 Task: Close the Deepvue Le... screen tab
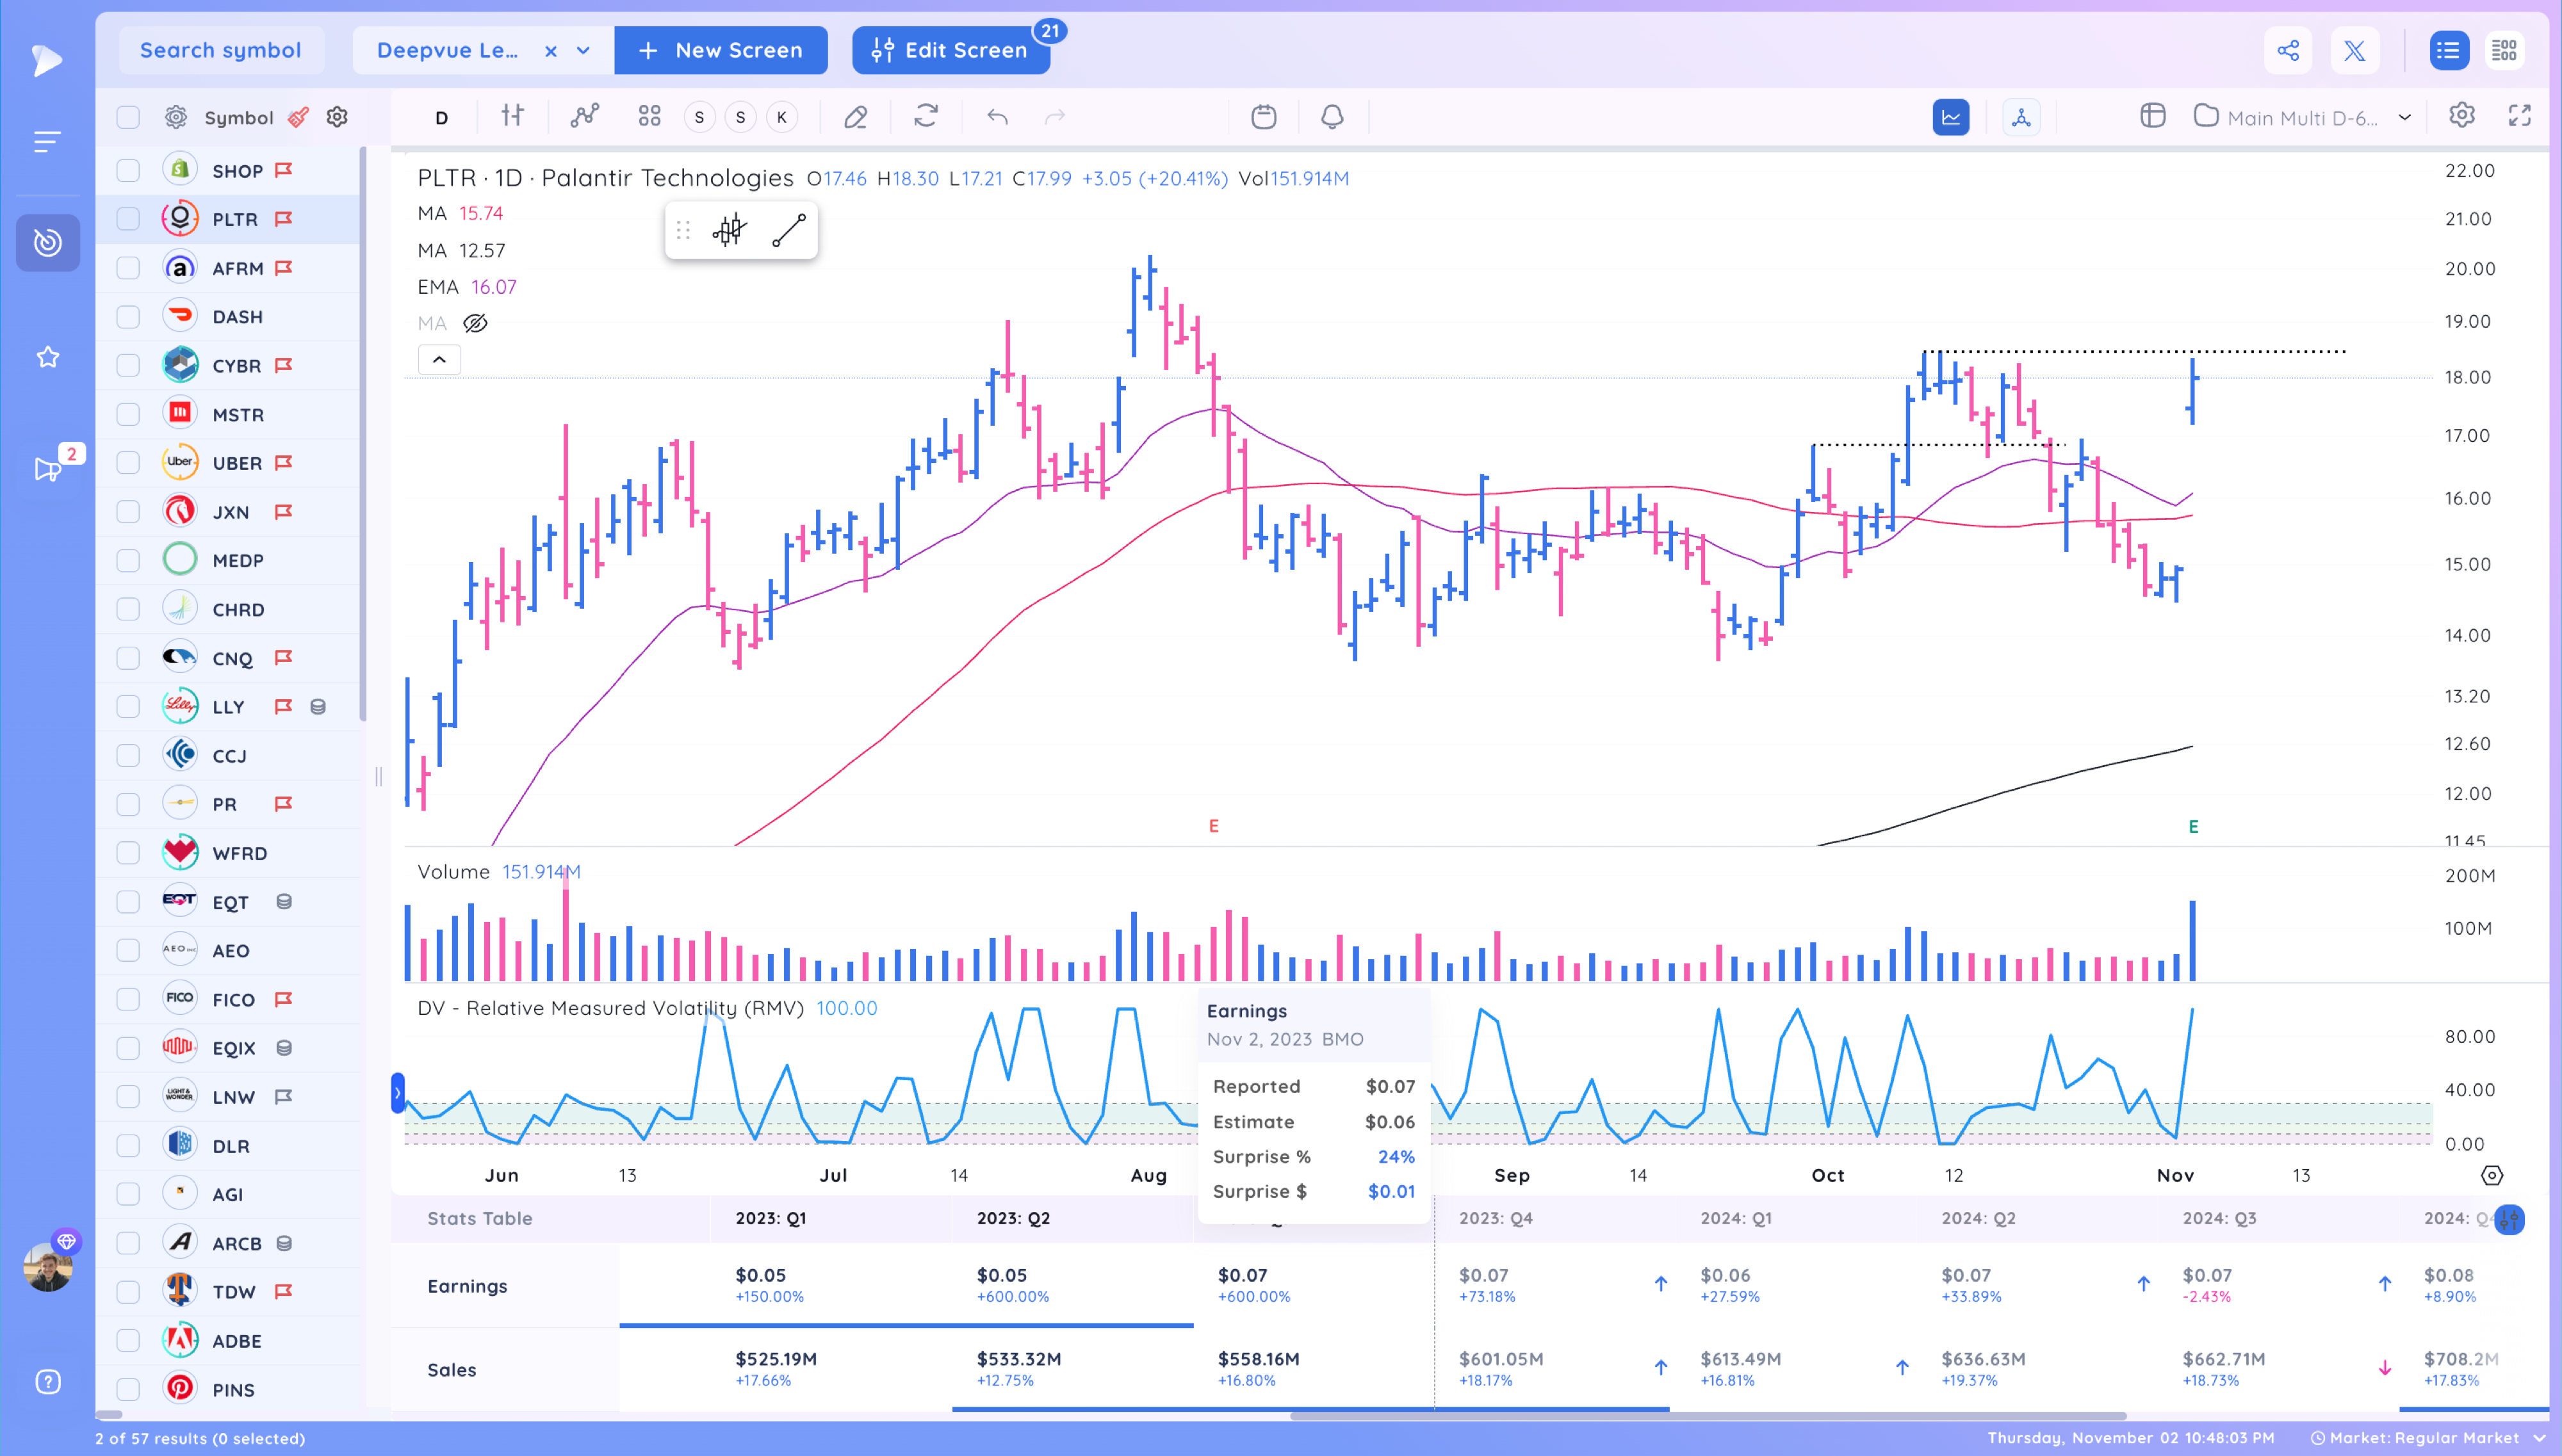click(x=550, y=51)
